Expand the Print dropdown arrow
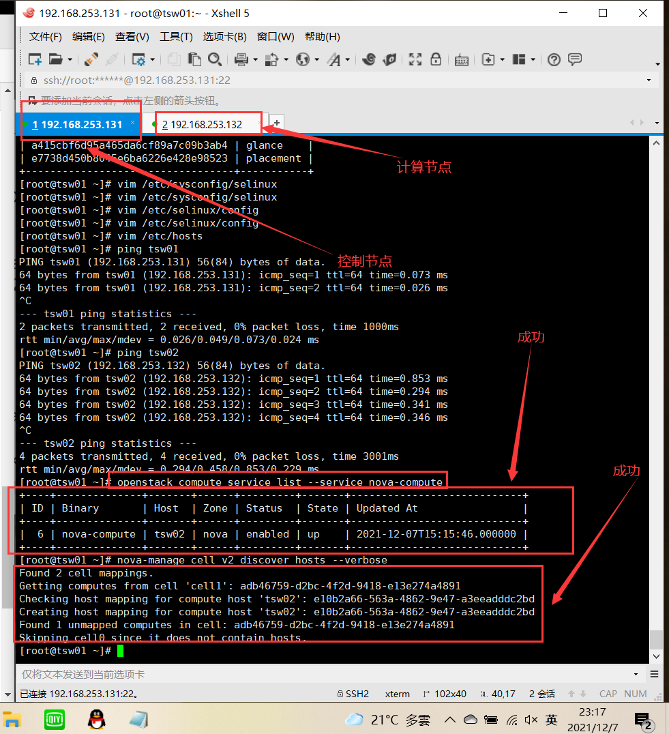Viewport: 669px width, 734px height. [x=256, y=60]
